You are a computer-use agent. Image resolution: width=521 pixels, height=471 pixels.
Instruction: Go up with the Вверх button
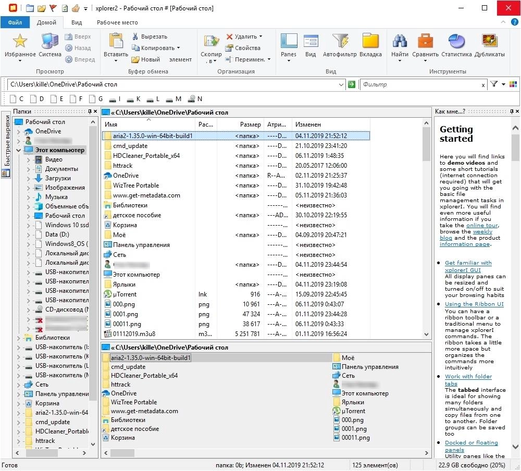pyautogui.click(x=78, y=36)
